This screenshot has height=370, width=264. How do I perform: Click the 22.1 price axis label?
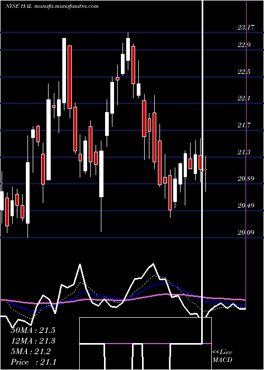[x=244, y=98]
